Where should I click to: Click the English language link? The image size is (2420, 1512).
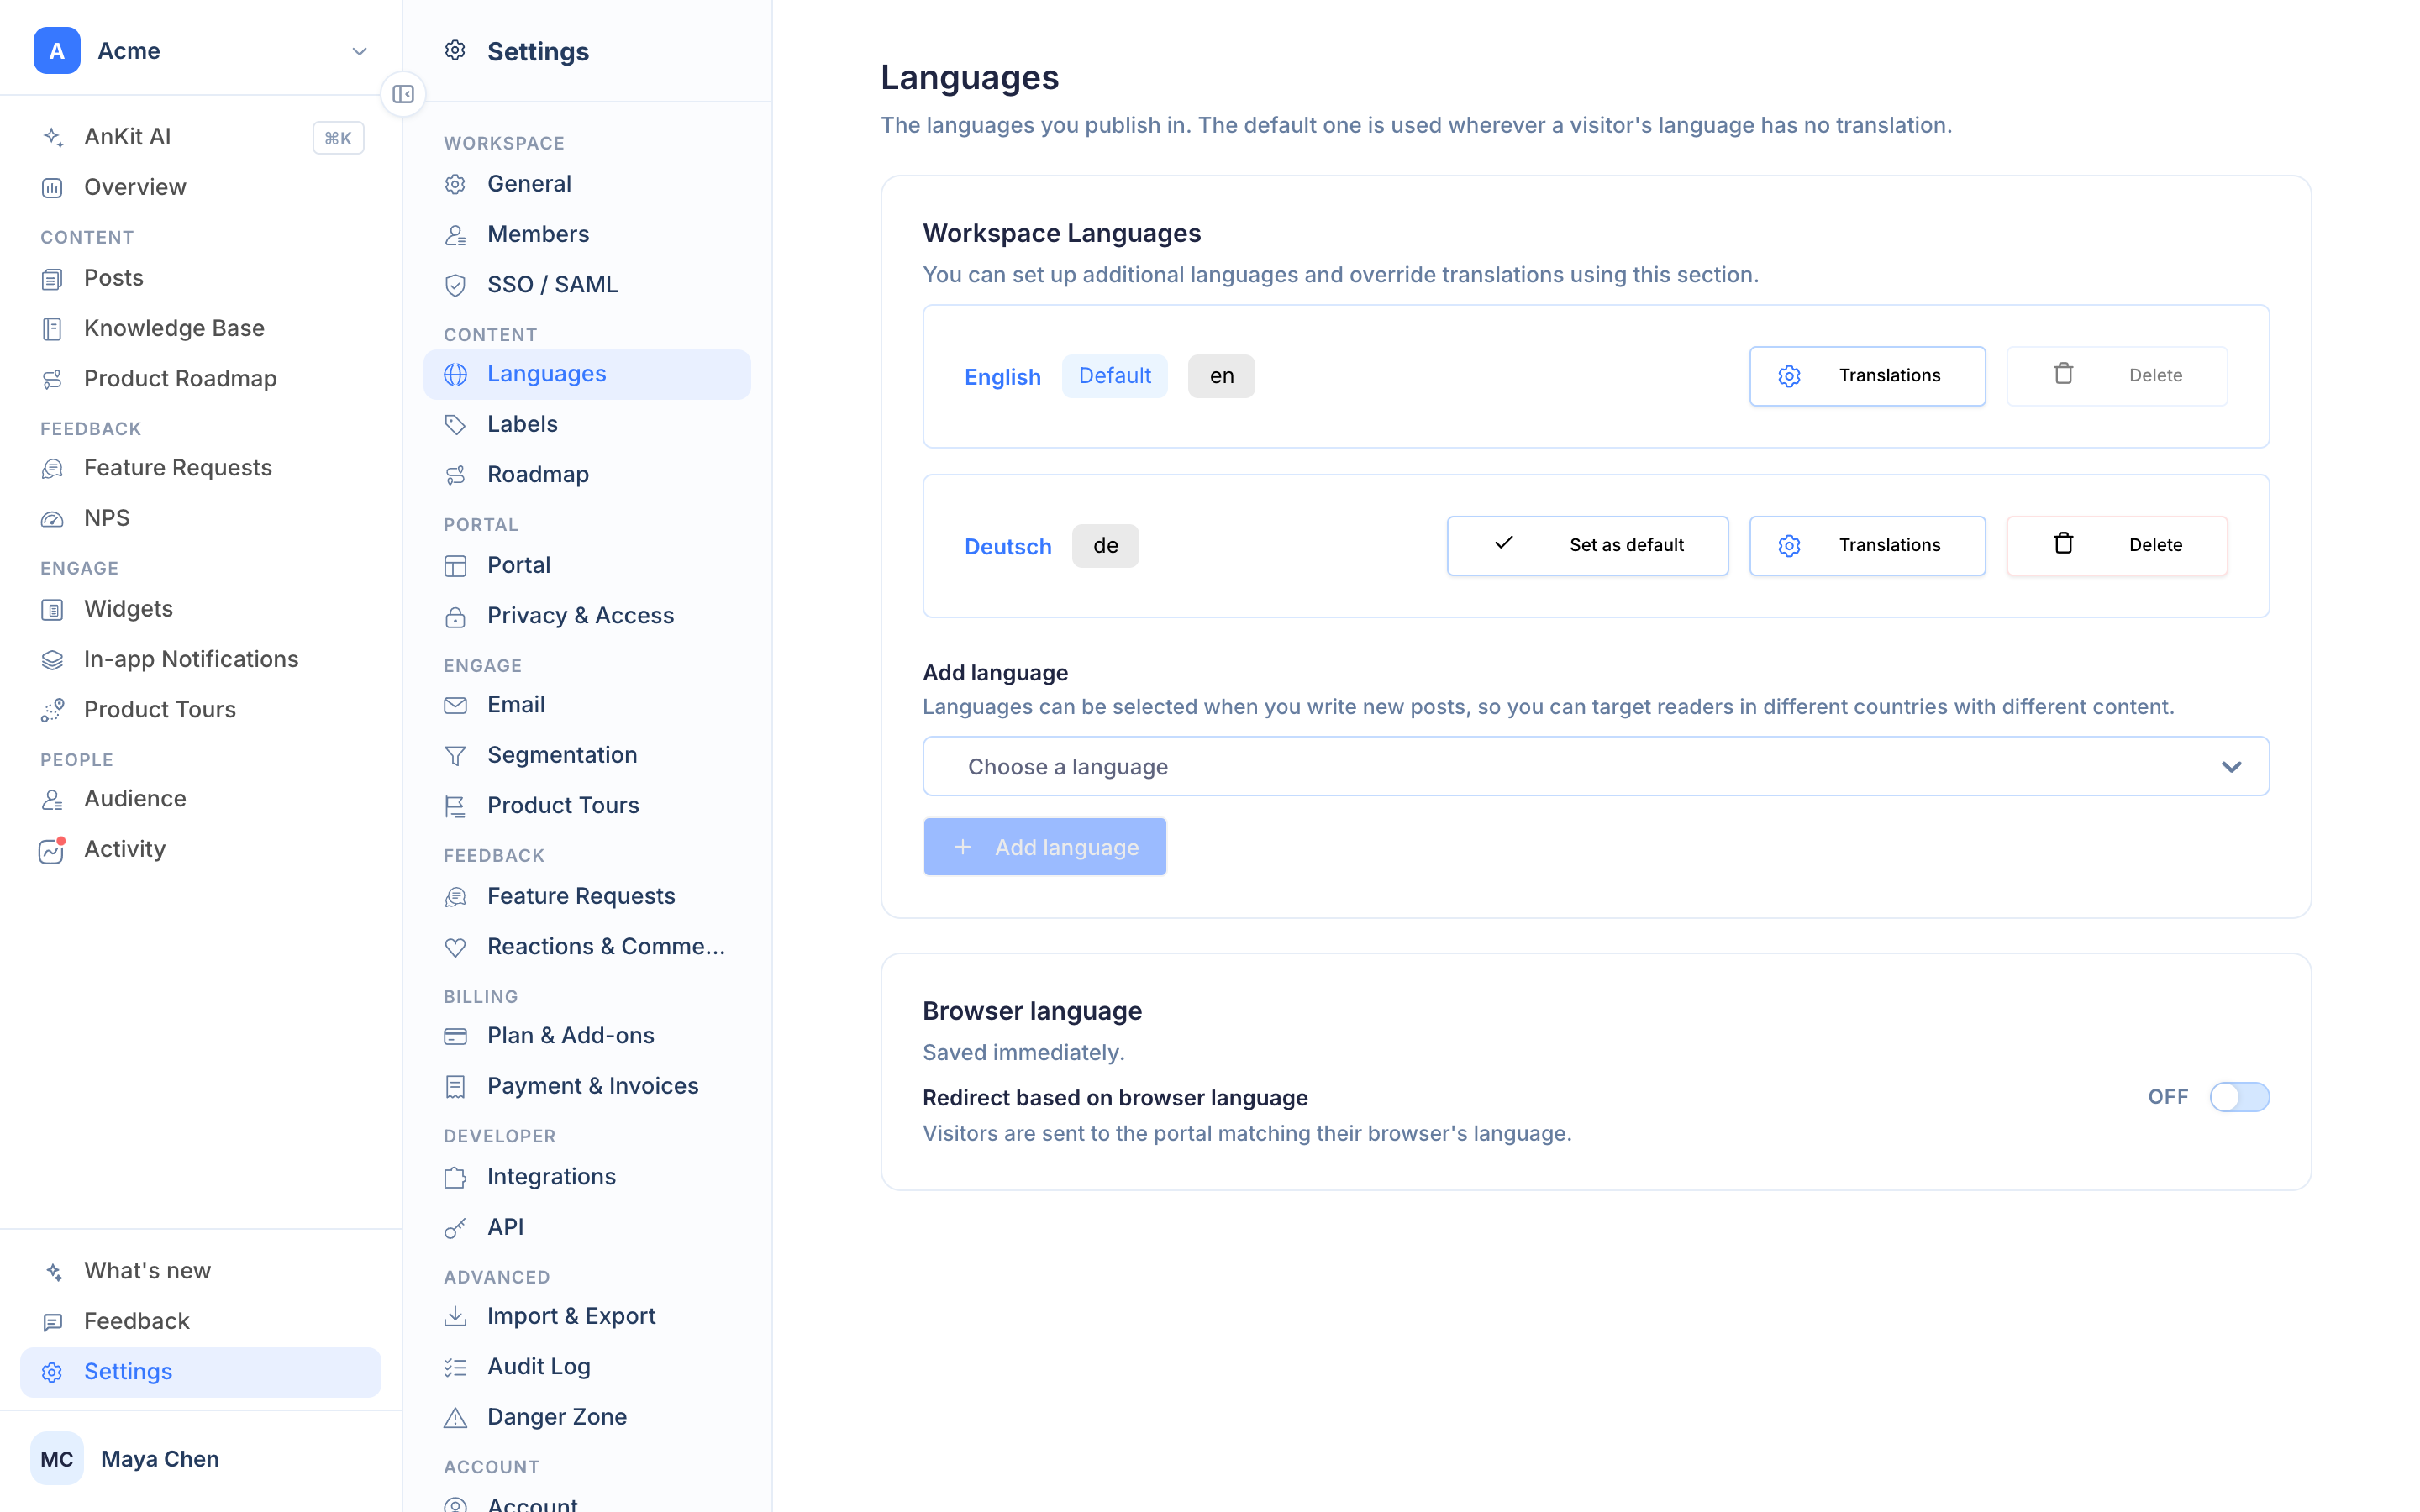1002,377
